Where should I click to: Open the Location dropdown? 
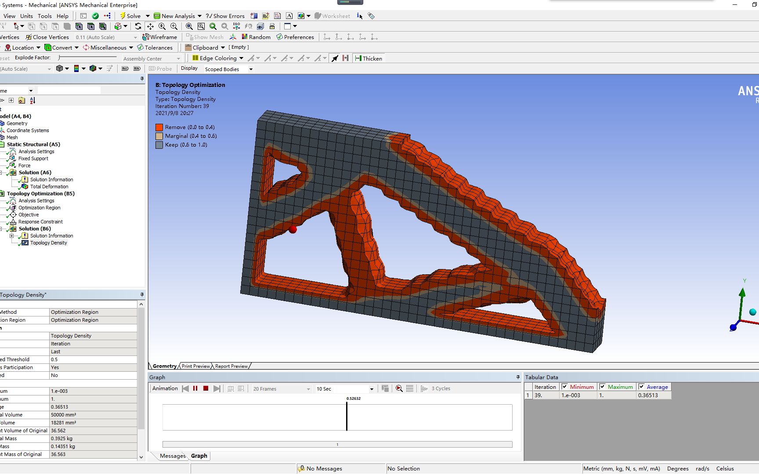point(38,47)
